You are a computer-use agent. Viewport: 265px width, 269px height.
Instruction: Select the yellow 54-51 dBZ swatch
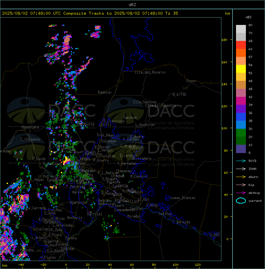241,69
